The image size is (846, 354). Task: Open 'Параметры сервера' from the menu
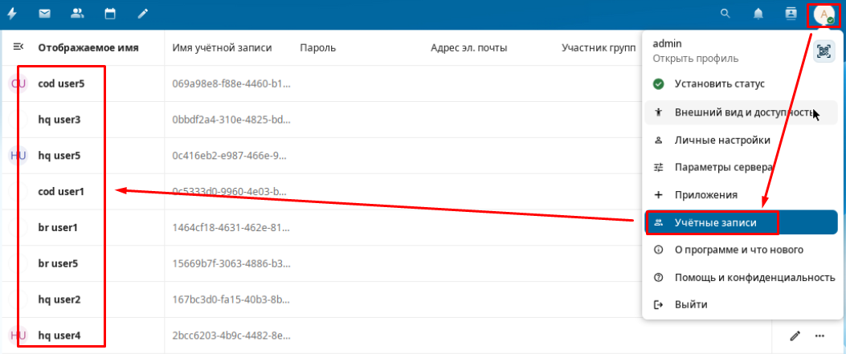click(x=723, y=168)
